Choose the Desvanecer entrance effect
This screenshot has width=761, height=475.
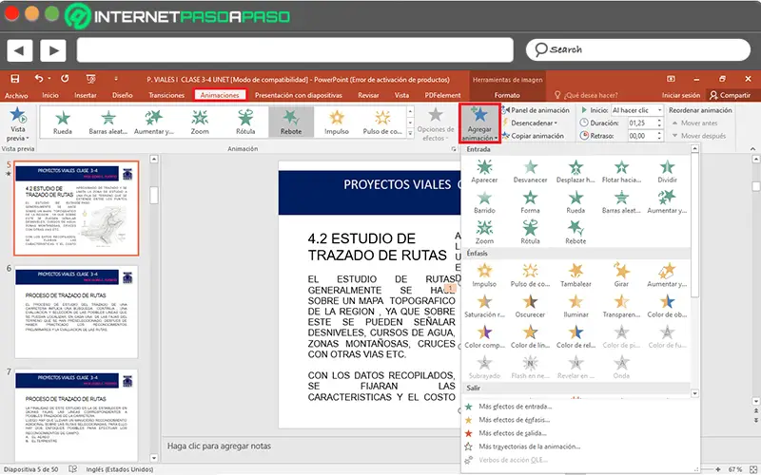[x=530, y=171]
